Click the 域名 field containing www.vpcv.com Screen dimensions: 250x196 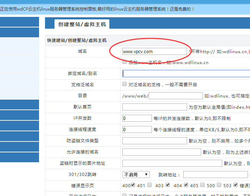coord(154,51)
